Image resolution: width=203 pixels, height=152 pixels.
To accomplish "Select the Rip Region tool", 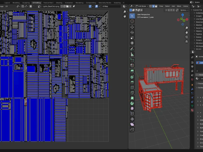I will pyautogui.click(x=132, y=130).
